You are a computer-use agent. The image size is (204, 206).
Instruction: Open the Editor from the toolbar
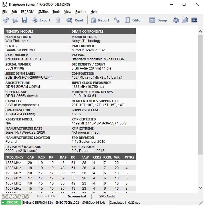(133, 20)
